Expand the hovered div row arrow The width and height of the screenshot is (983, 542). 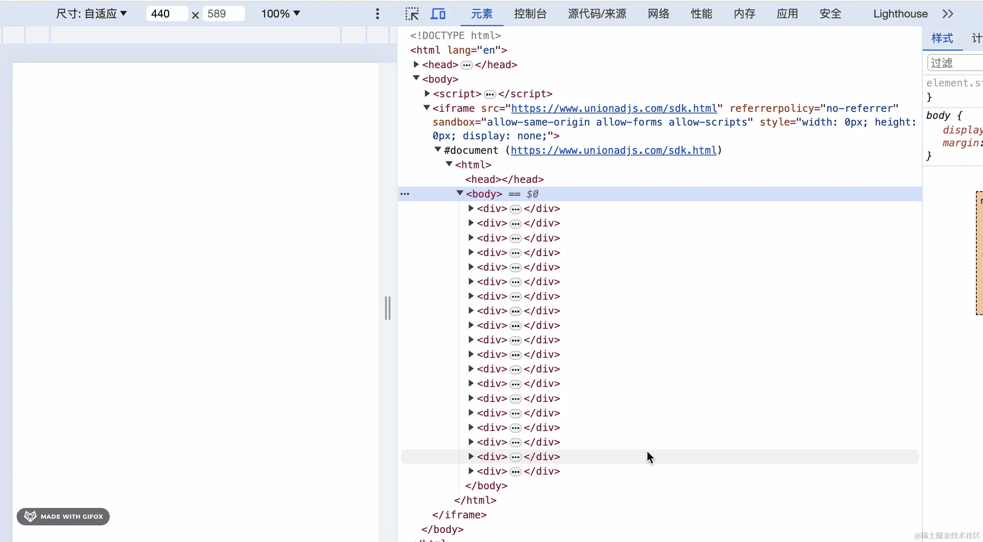click(471, 456)
